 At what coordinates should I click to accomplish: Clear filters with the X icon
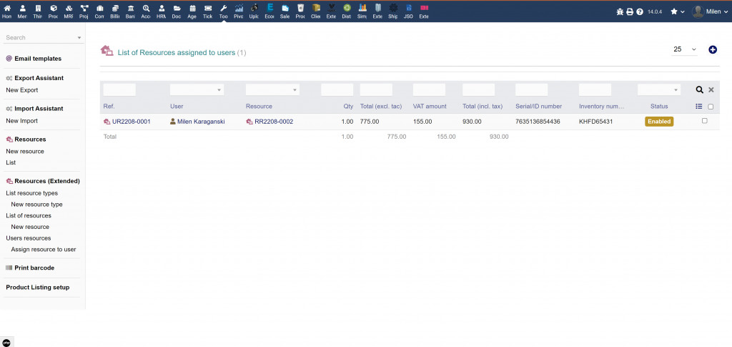tap(711, 89)
